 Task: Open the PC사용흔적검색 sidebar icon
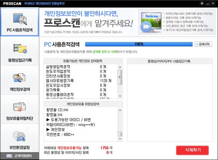pos(20,19)
